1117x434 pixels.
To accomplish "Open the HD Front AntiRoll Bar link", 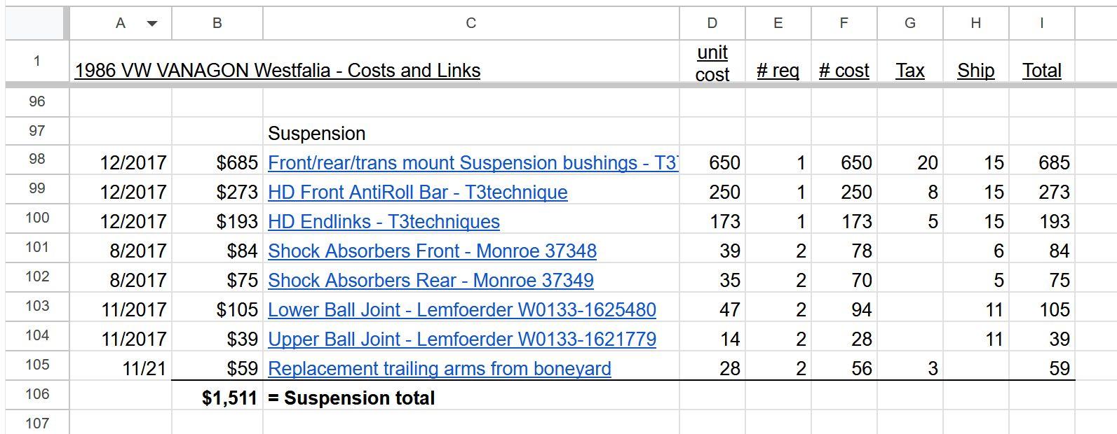I will [x=418, y=192].
